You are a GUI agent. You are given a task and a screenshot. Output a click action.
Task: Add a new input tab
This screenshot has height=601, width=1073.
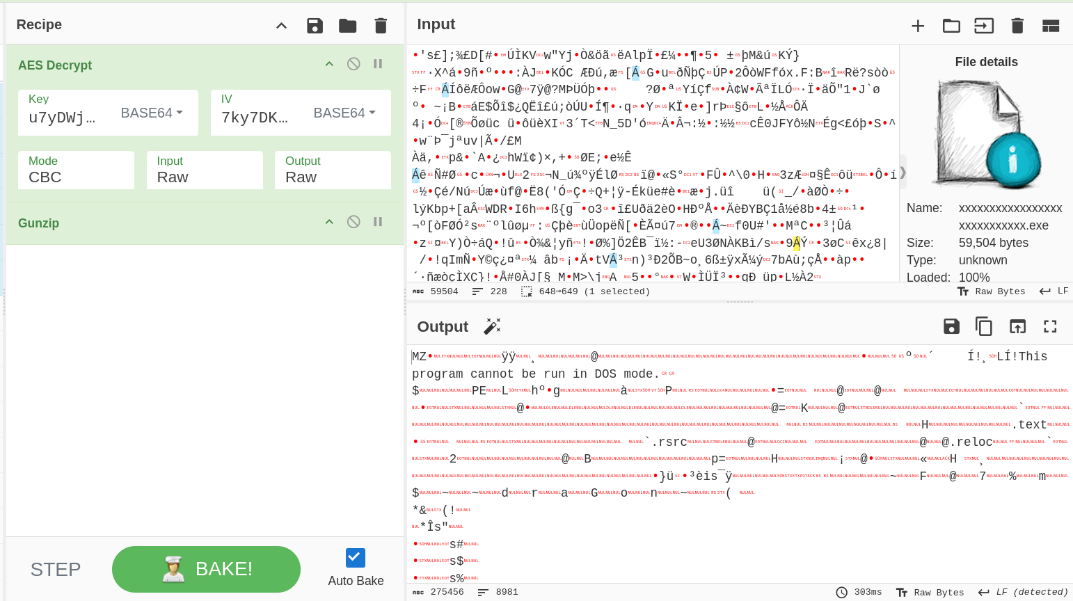(918, 26)
